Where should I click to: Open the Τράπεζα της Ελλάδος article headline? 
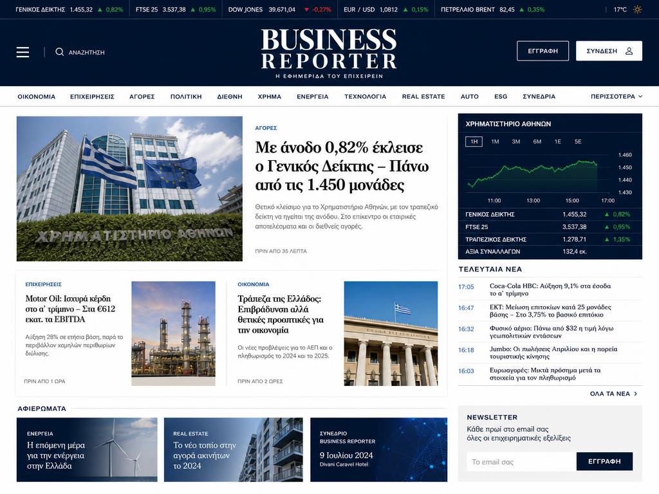(x=281, y=314)
